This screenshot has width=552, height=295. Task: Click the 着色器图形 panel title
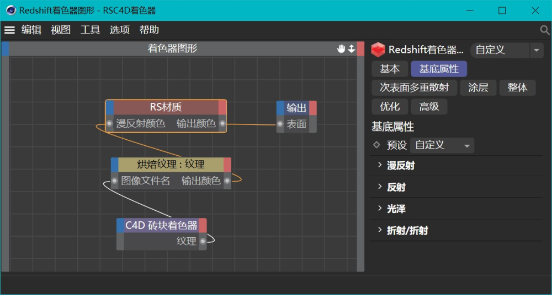pos(172,49)
